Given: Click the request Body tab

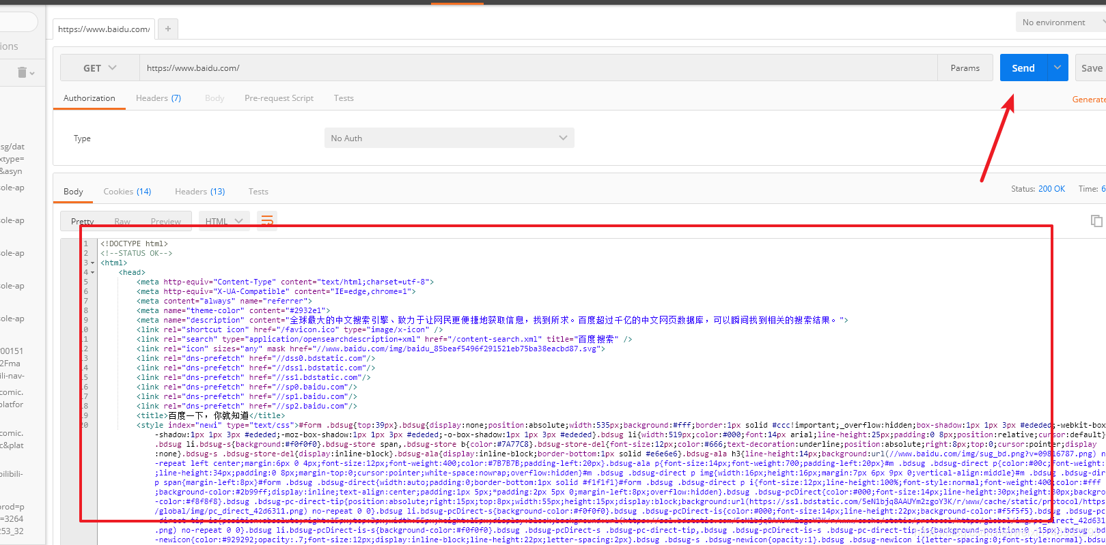Looking at the screenshot, I should tap(215, 98).
